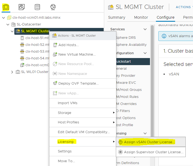Viewport: 193px width, 166px height.
Task: Open the VMs and Templates inventory view
Action: (22, 7)
